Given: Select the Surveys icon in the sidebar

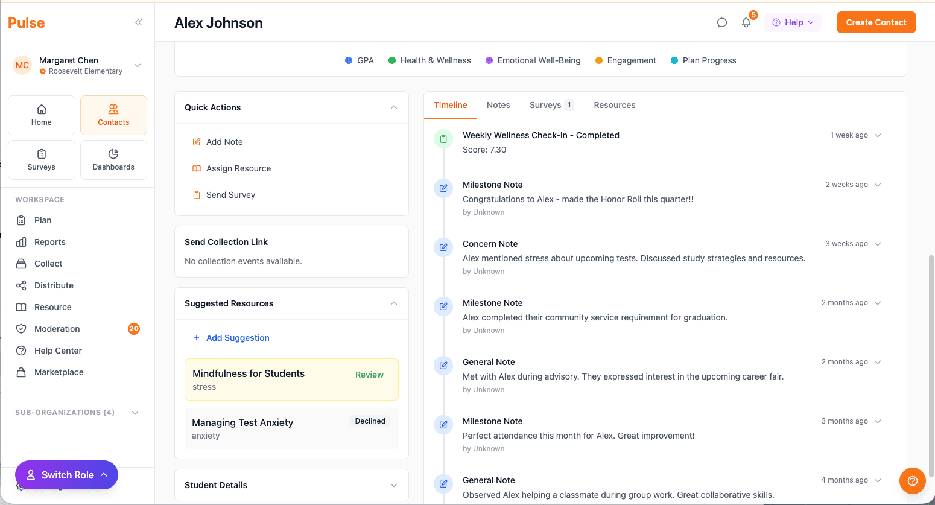Looking at the screenshot, I should click(41, 159).
